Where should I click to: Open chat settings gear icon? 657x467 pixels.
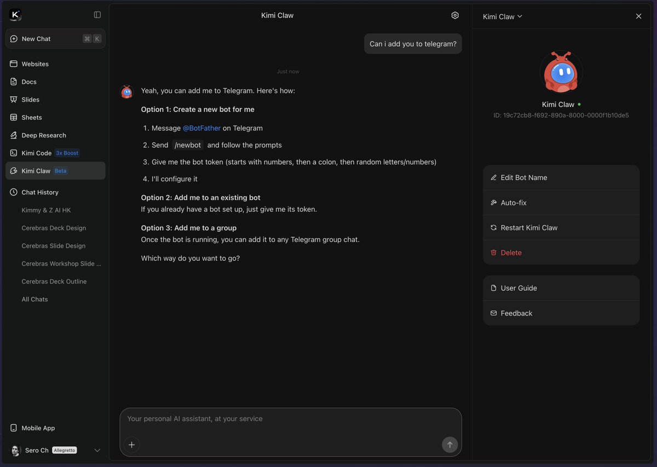click(455, 15)
